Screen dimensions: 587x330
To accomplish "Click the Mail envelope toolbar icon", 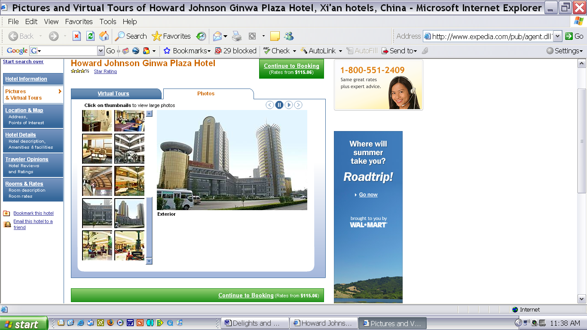I will [218, 36].
